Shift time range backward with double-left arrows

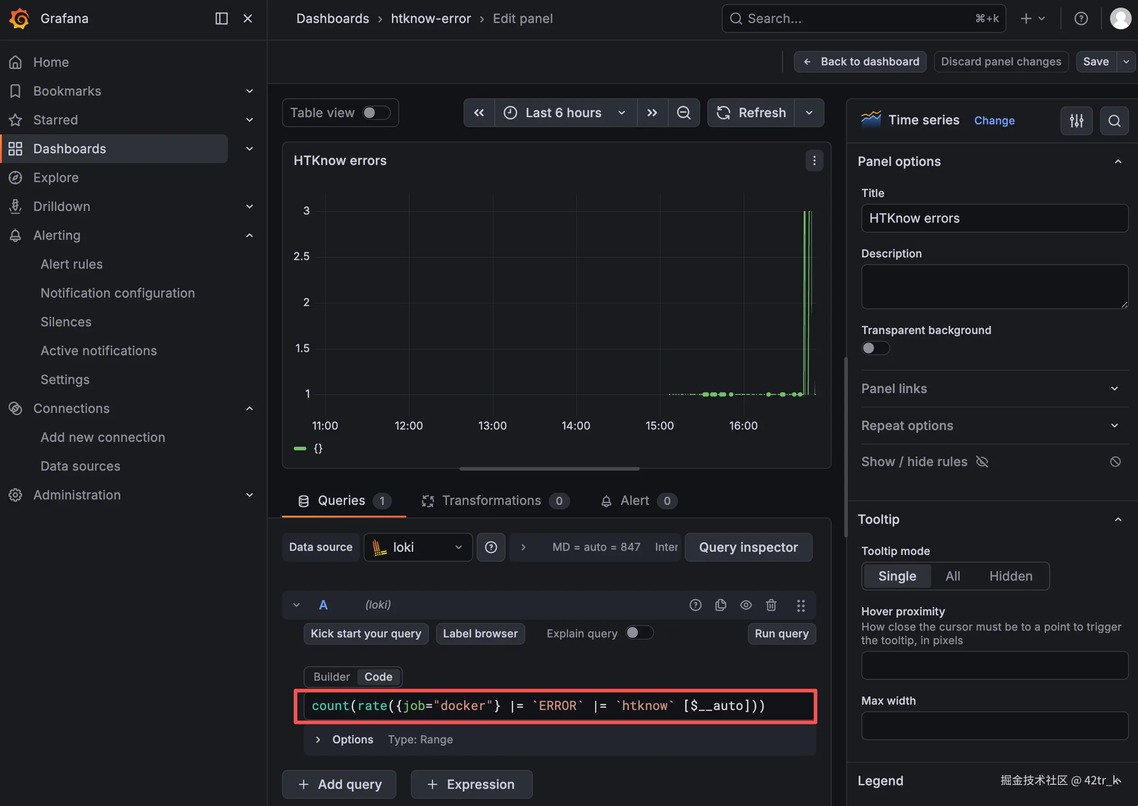478,113
